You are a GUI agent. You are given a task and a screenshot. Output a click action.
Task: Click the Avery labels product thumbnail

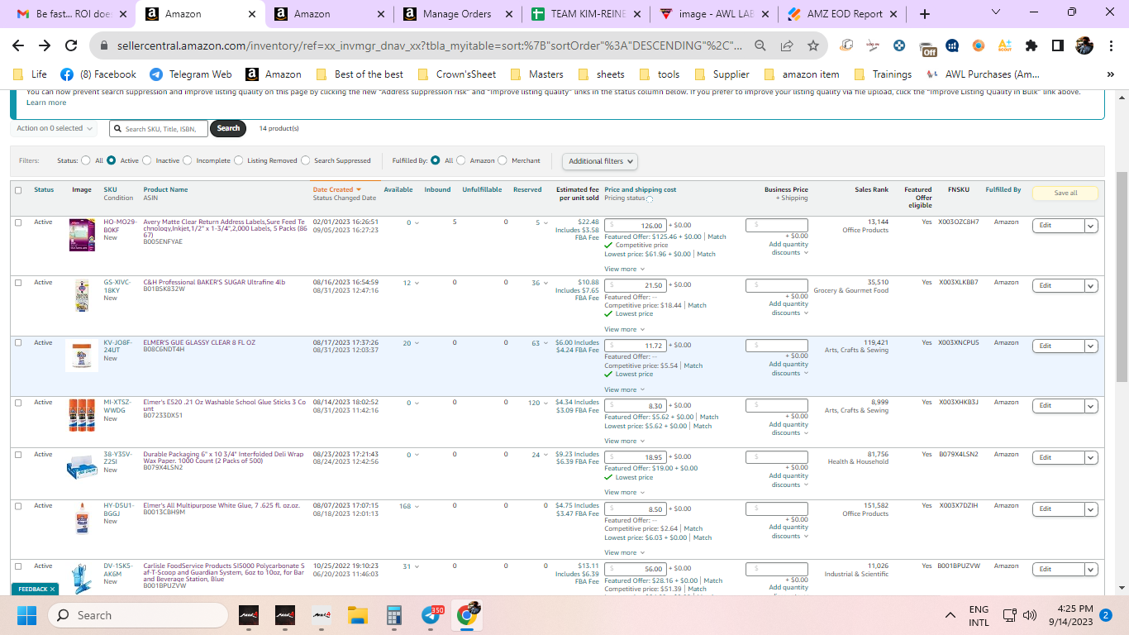(82, 235)
